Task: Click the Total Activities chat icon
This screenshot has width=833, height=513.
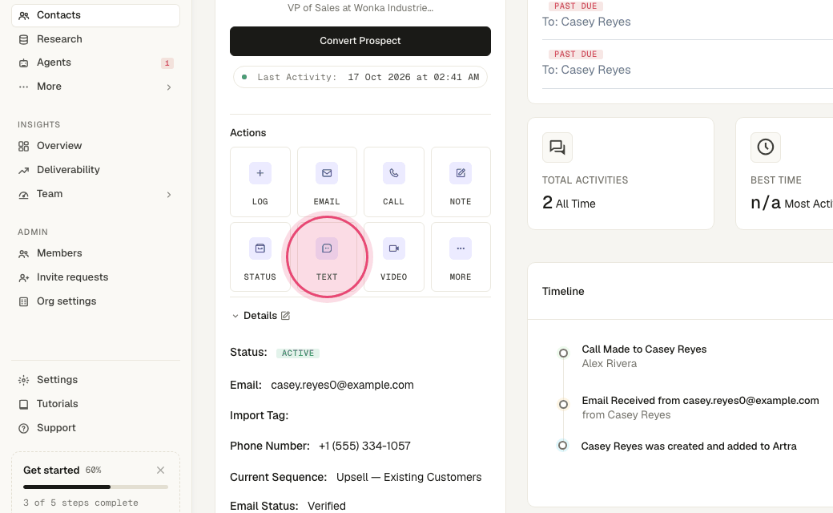Action: tap(557, 147)
